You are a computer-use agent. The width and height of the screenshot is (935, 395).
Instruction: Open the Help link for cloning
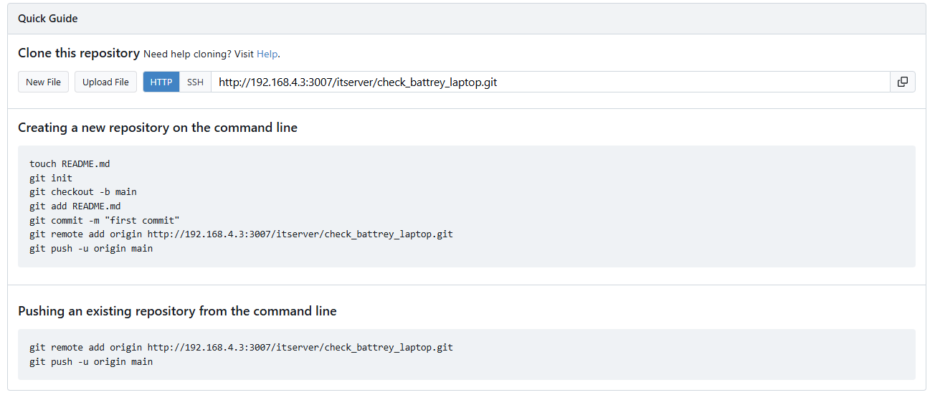[267, 54]
